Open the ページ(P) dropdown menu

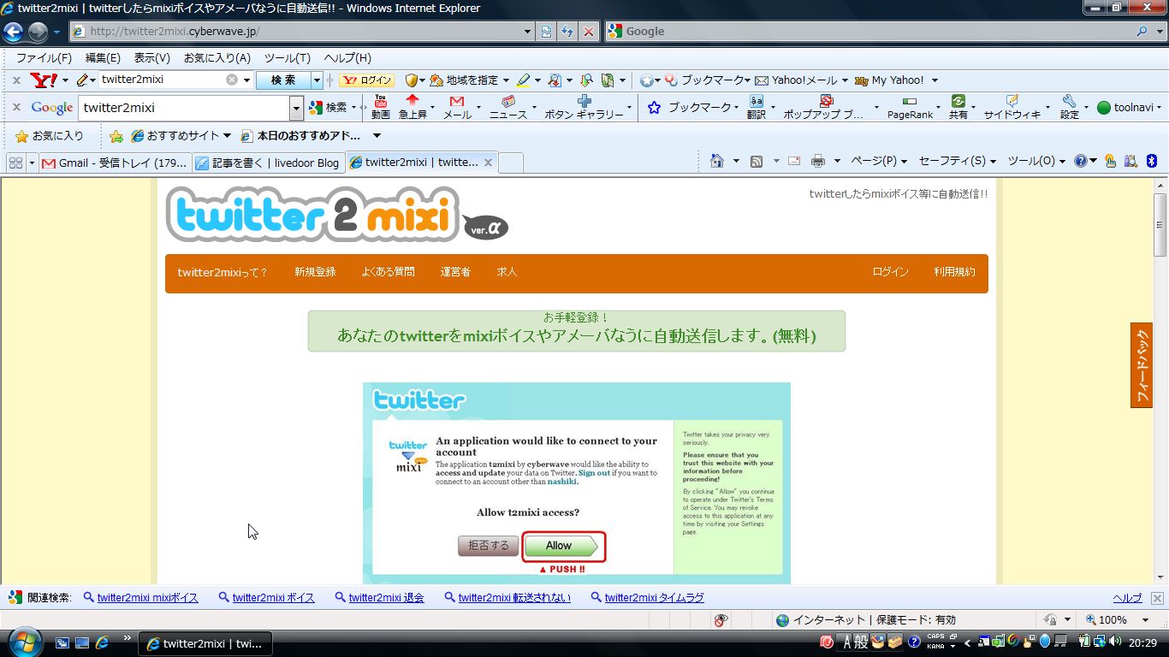pos(879,161)
